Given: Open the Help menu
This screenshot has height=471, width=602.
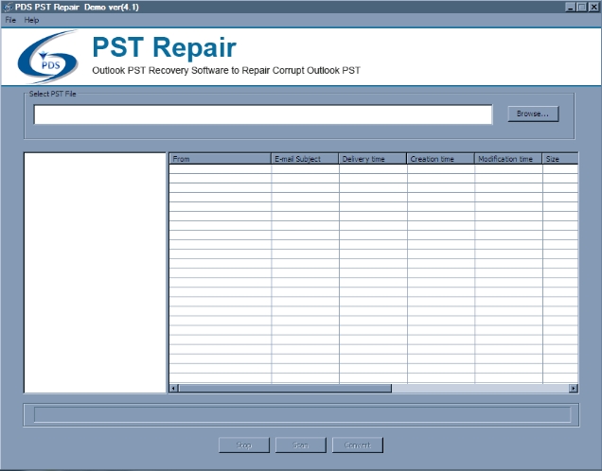Looking at the screenshot, I should point(32,20).
